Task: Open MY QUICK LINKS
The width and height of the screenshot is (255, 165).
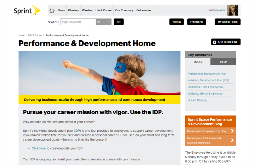Action: pyautogui.click(x=227, y=22)
